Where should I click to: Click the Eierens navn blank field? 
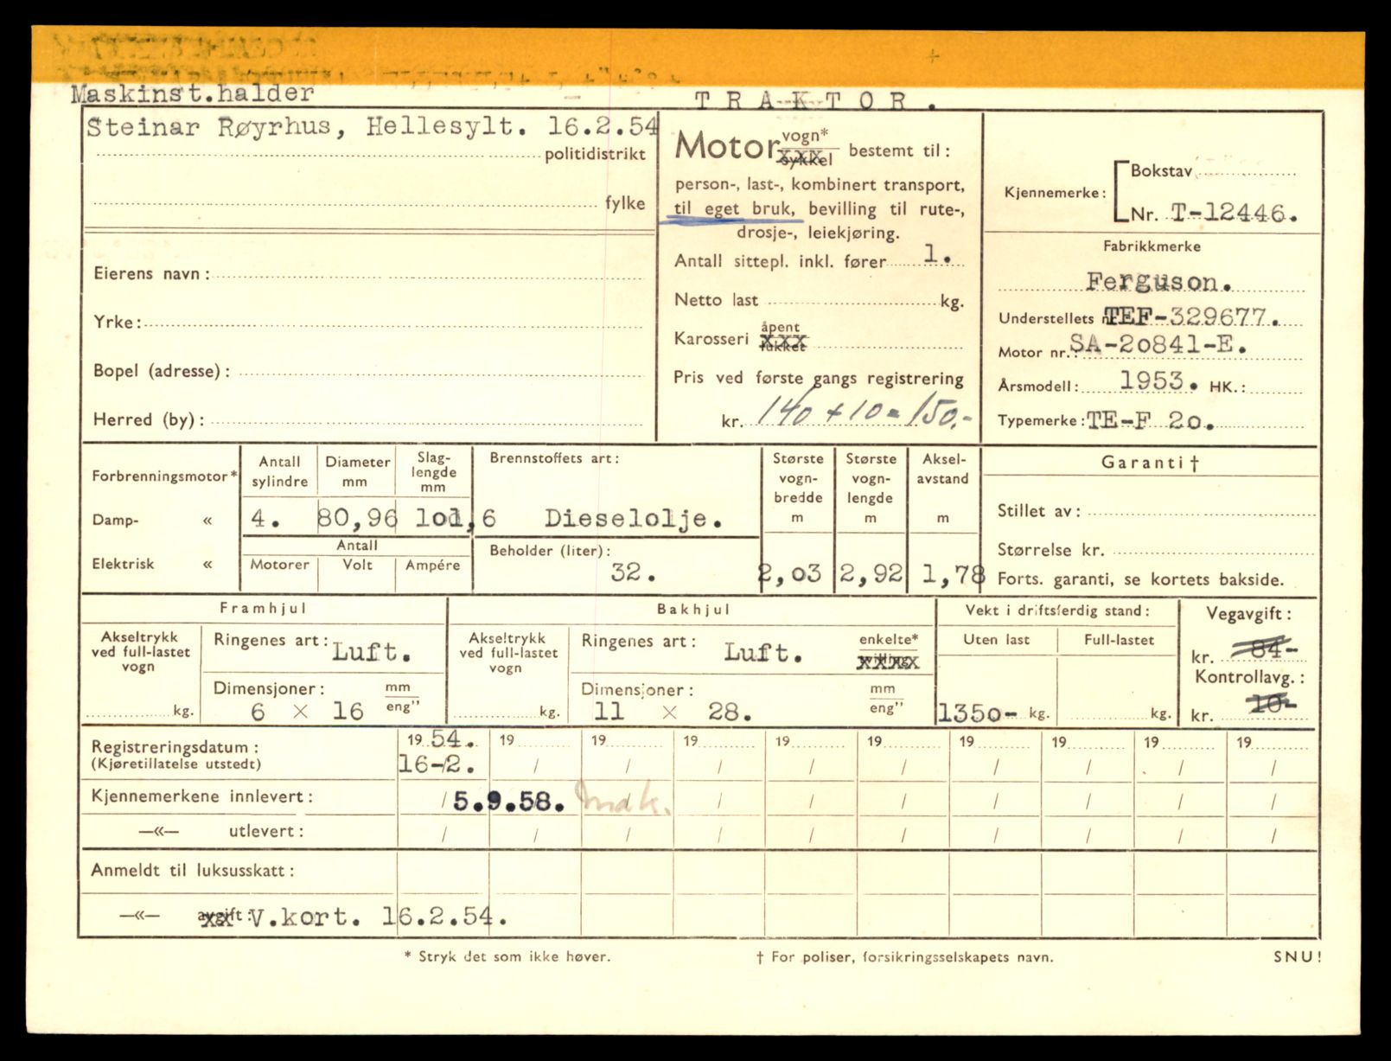428,275
